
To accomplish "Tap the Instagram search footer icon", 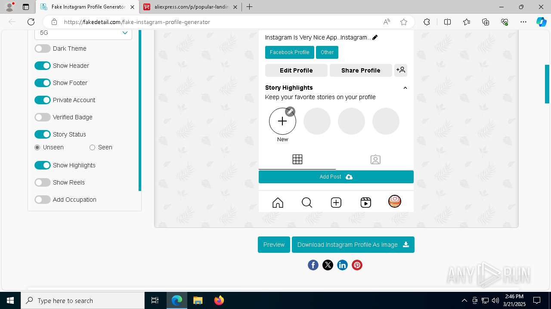I will (x=307, y=203).
